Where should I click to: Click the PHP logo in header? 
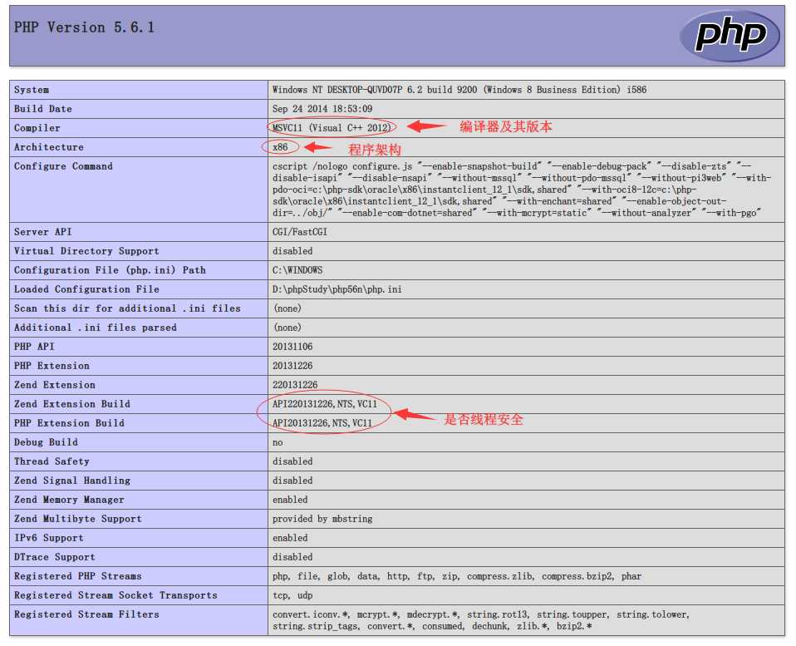click(730, 36)
